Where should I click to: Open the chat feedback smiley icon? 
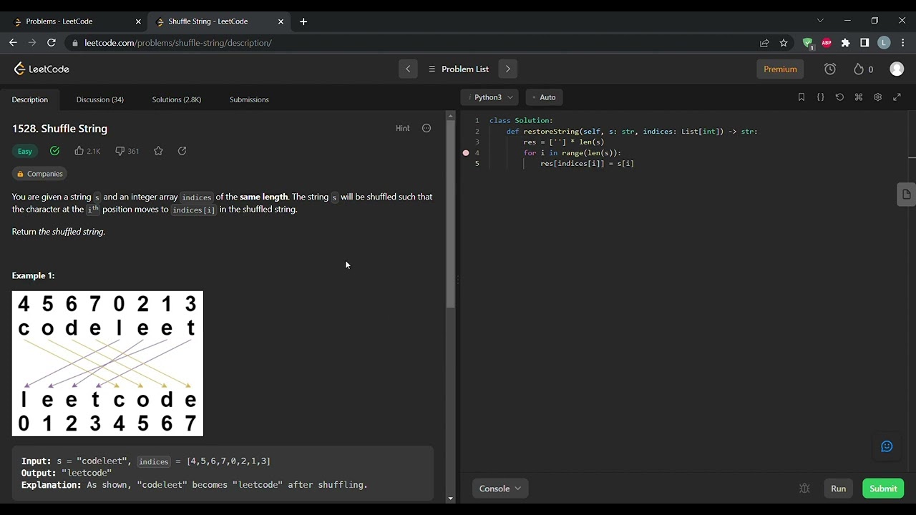click(x=887, y=447)
